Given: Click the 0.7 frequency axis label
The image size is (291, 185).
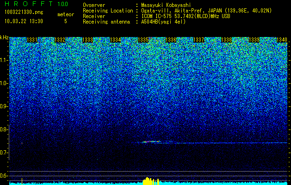Looking at the screenshot, I should 4,153.
